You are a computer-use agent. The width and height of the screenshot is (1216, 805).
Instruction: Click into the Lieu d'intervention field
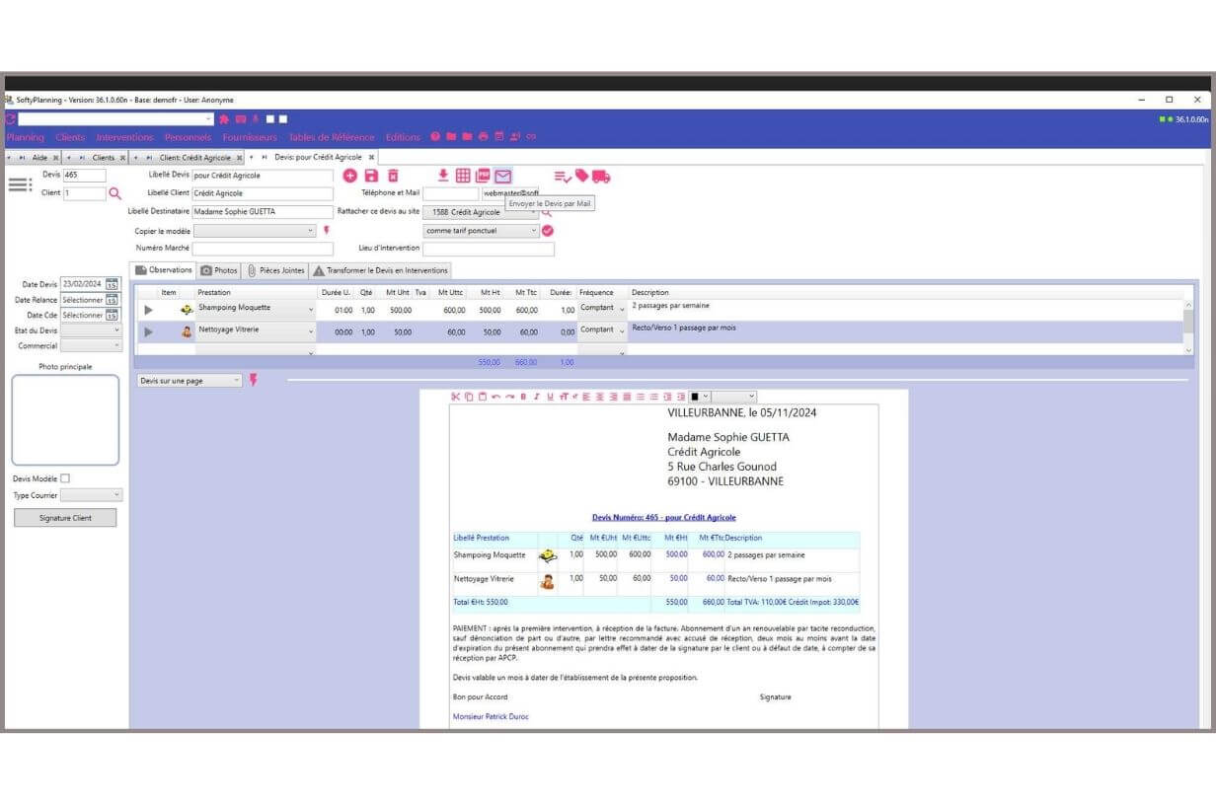(x=489, y=249)
